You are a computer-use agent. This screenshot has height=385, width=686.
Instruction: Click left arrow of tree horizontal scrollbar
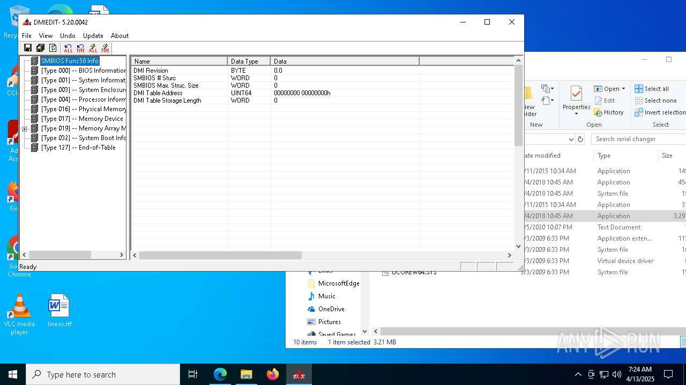click(24, 255)
